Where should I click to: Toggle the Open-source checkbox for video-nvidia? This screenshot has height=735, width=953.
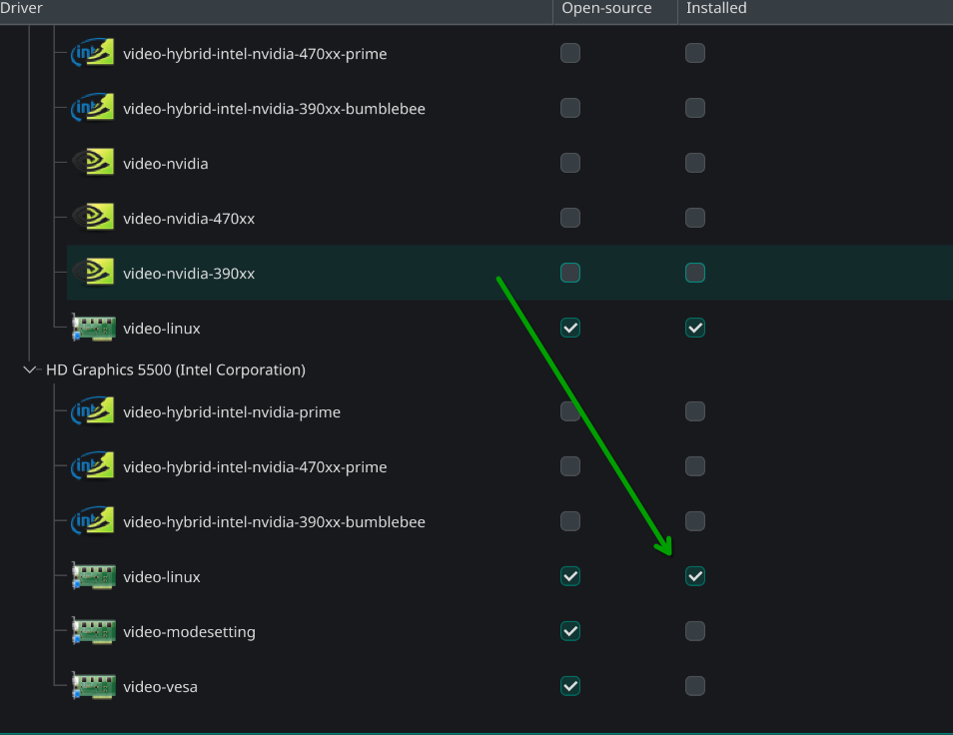coord(570,163)
